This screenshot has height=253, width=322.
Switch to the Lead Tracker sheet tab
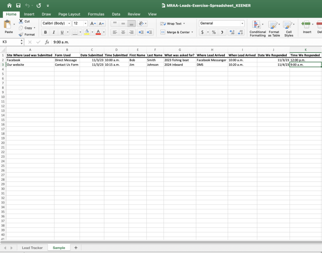(x=32, y=248)
